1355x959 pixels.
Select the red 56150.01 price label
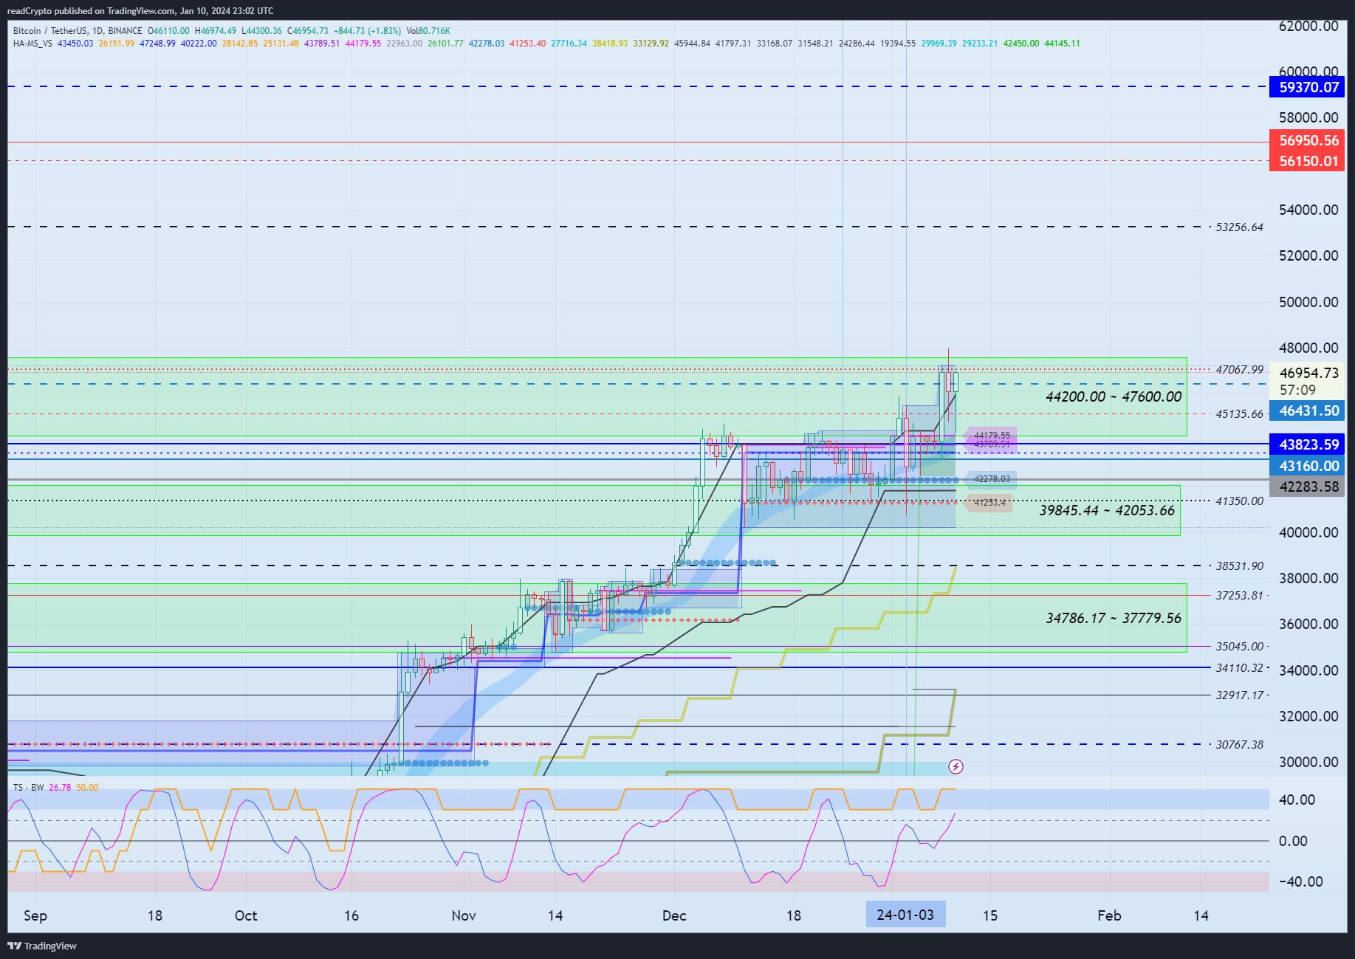coord(1308,161)
